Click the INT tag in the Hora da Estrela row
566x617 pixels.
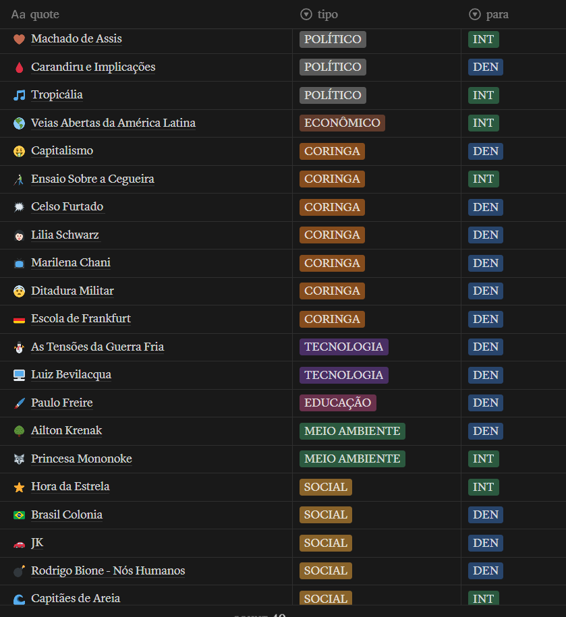coord(483,487)
